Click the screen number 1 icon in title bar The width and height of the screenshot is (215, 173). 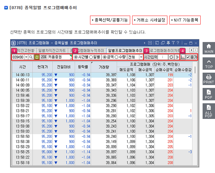coord(13,43)
